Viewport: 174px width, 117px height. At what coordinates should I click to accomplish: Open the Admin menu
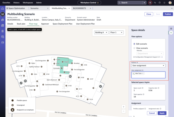pyautogui.click(x=39, y=3)
